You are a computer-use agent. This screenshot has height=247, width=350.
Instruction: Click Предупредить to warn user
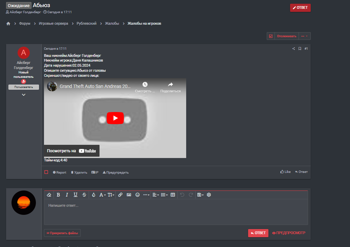pyautogui.click(x=116, y=173)
